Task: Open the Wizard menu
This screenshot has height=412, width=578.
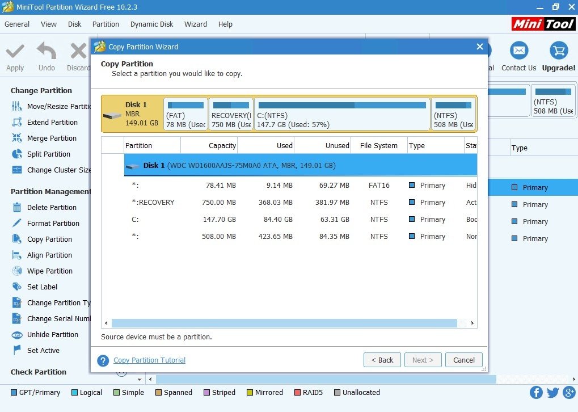Action: [x=195, y=24]
